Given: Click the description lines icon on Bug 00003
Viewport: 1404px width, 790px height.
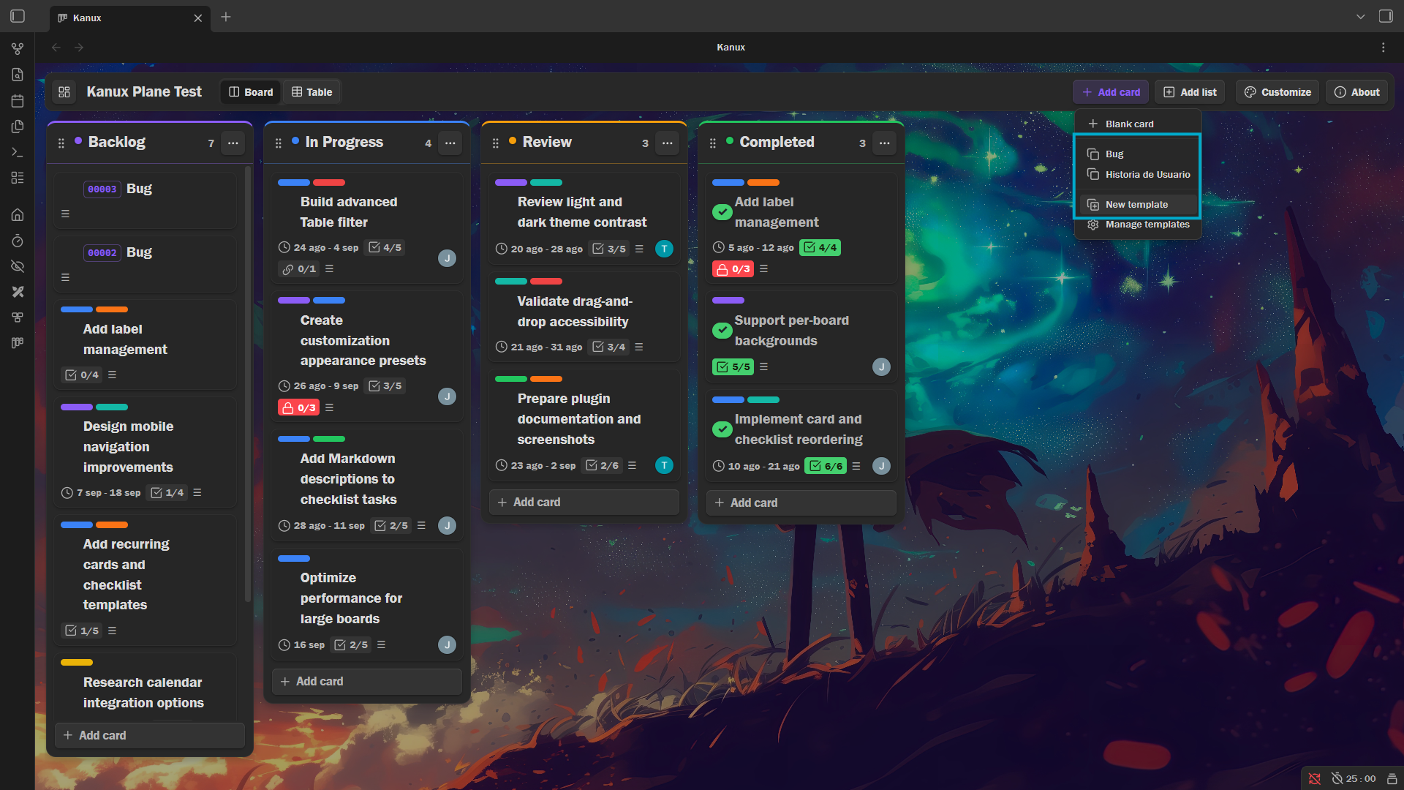Looking at the screenshot, I should pyautogui.click(x=65, y=214).
